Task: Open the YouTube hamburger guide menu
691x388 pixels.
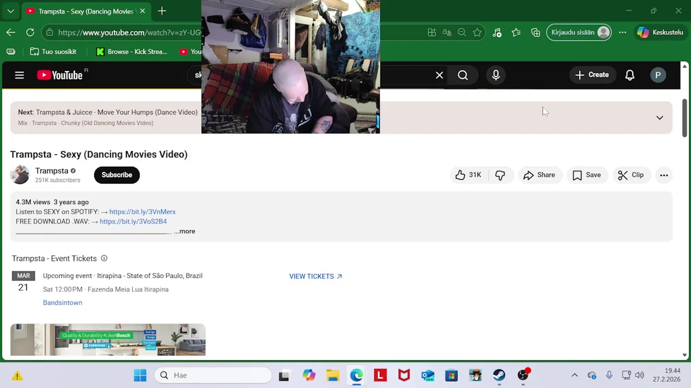Action: [19, 75]
